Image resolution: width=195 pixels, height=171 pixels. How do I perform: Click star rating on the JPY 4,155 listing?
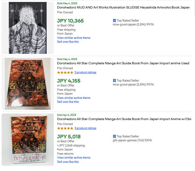65,72
